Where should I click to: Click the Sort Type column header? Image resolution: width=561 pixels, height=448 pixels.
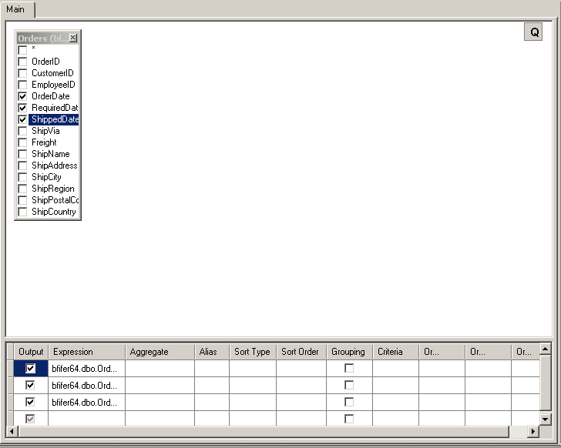252,352
